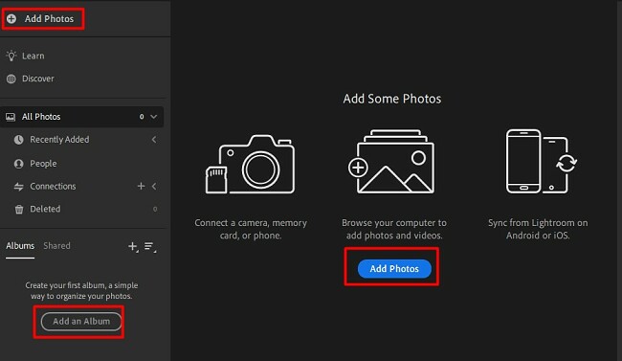Viewport: 622px width, 361px height.
Task: Click the Deleted count 0
Action: point(155,209)
